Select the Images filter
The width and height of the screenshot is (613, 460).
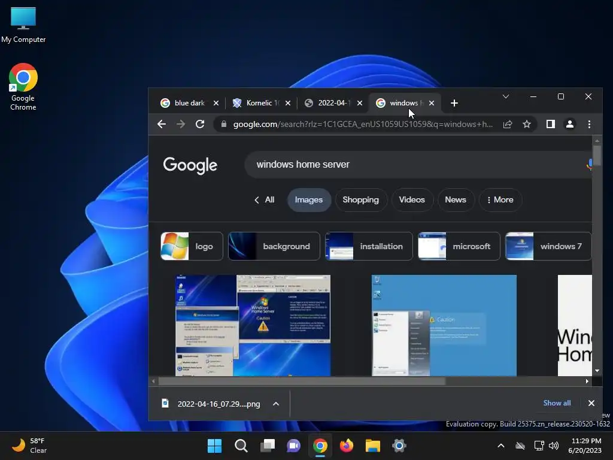[x=309, y=200]
